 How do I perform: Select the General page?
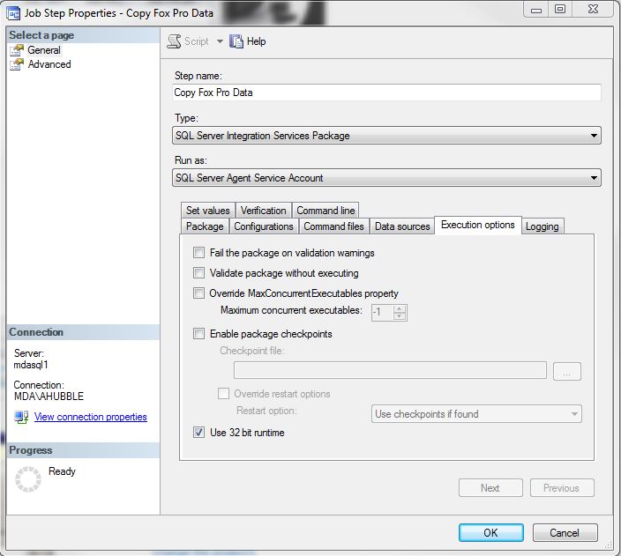pos(44,50)
